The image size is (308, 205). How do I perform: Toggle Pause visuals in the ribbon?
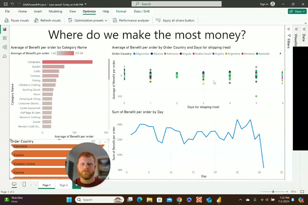(17, 20)
